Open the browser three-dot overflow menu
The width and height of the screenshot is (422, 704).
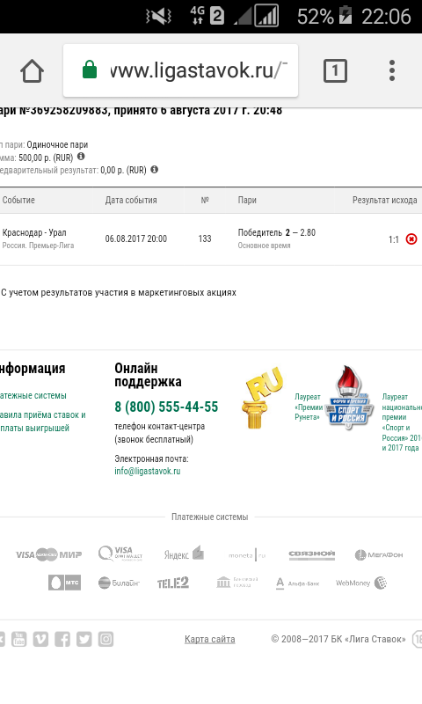(392, 71)
